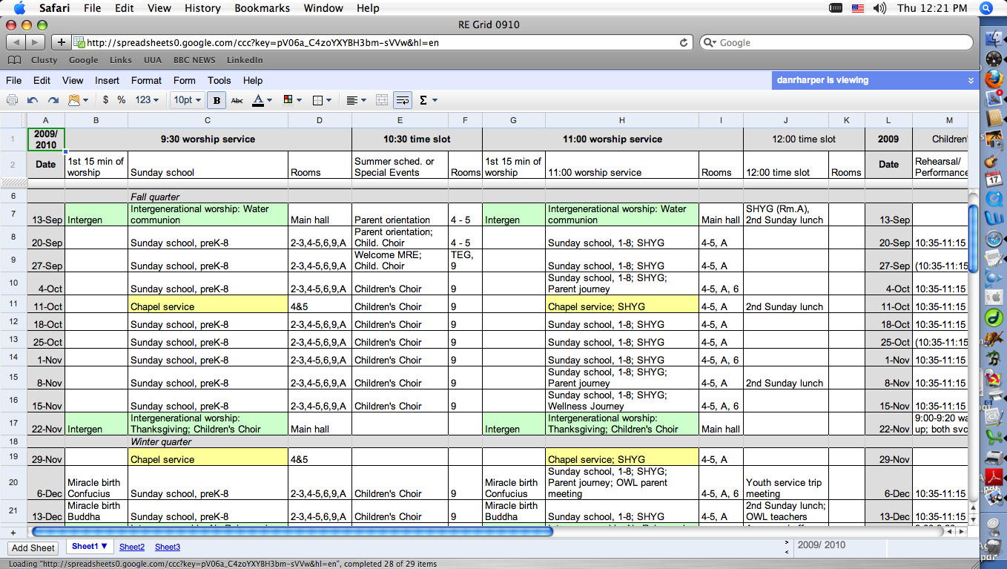The height and width of the screenshot is (569, 1007).
Task: Apply percent format to the cell
Action: point(121,100)
